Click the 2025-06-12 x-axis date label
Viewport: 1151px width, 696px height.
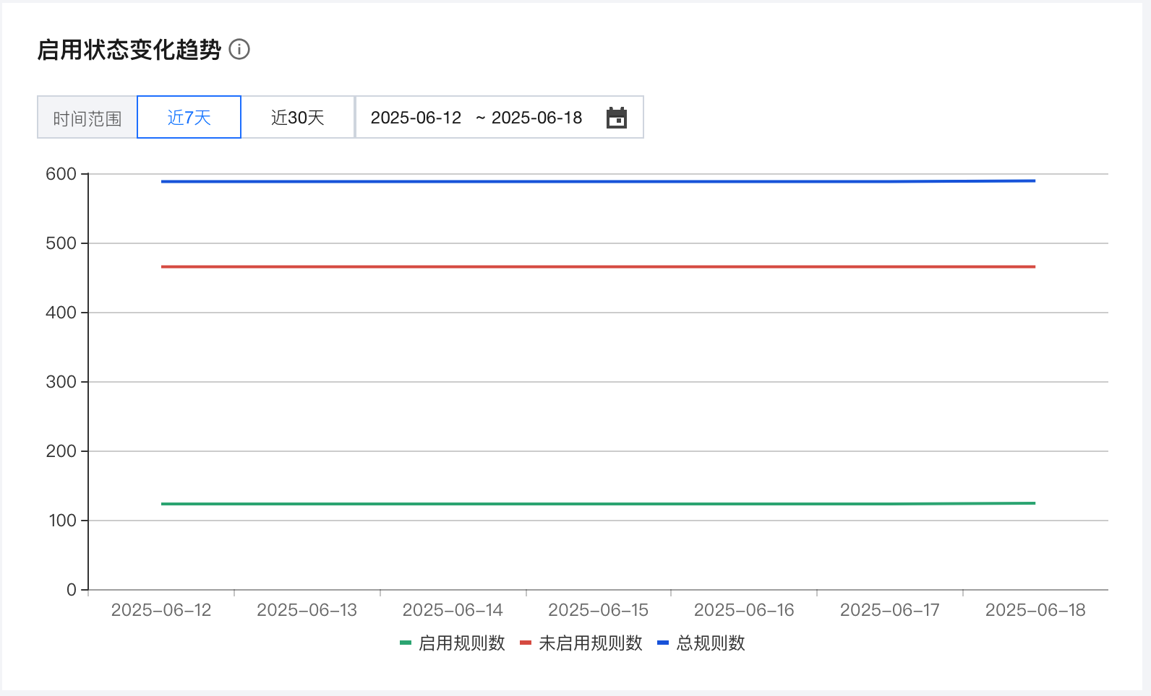pos(161,610)
